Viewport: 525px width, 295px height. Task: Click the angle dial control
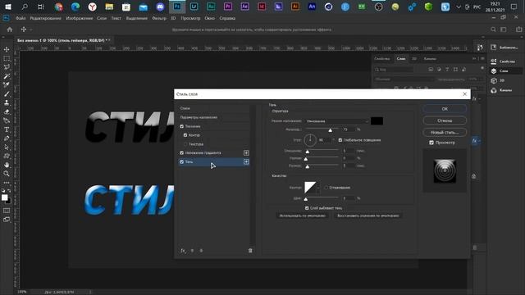310,140
